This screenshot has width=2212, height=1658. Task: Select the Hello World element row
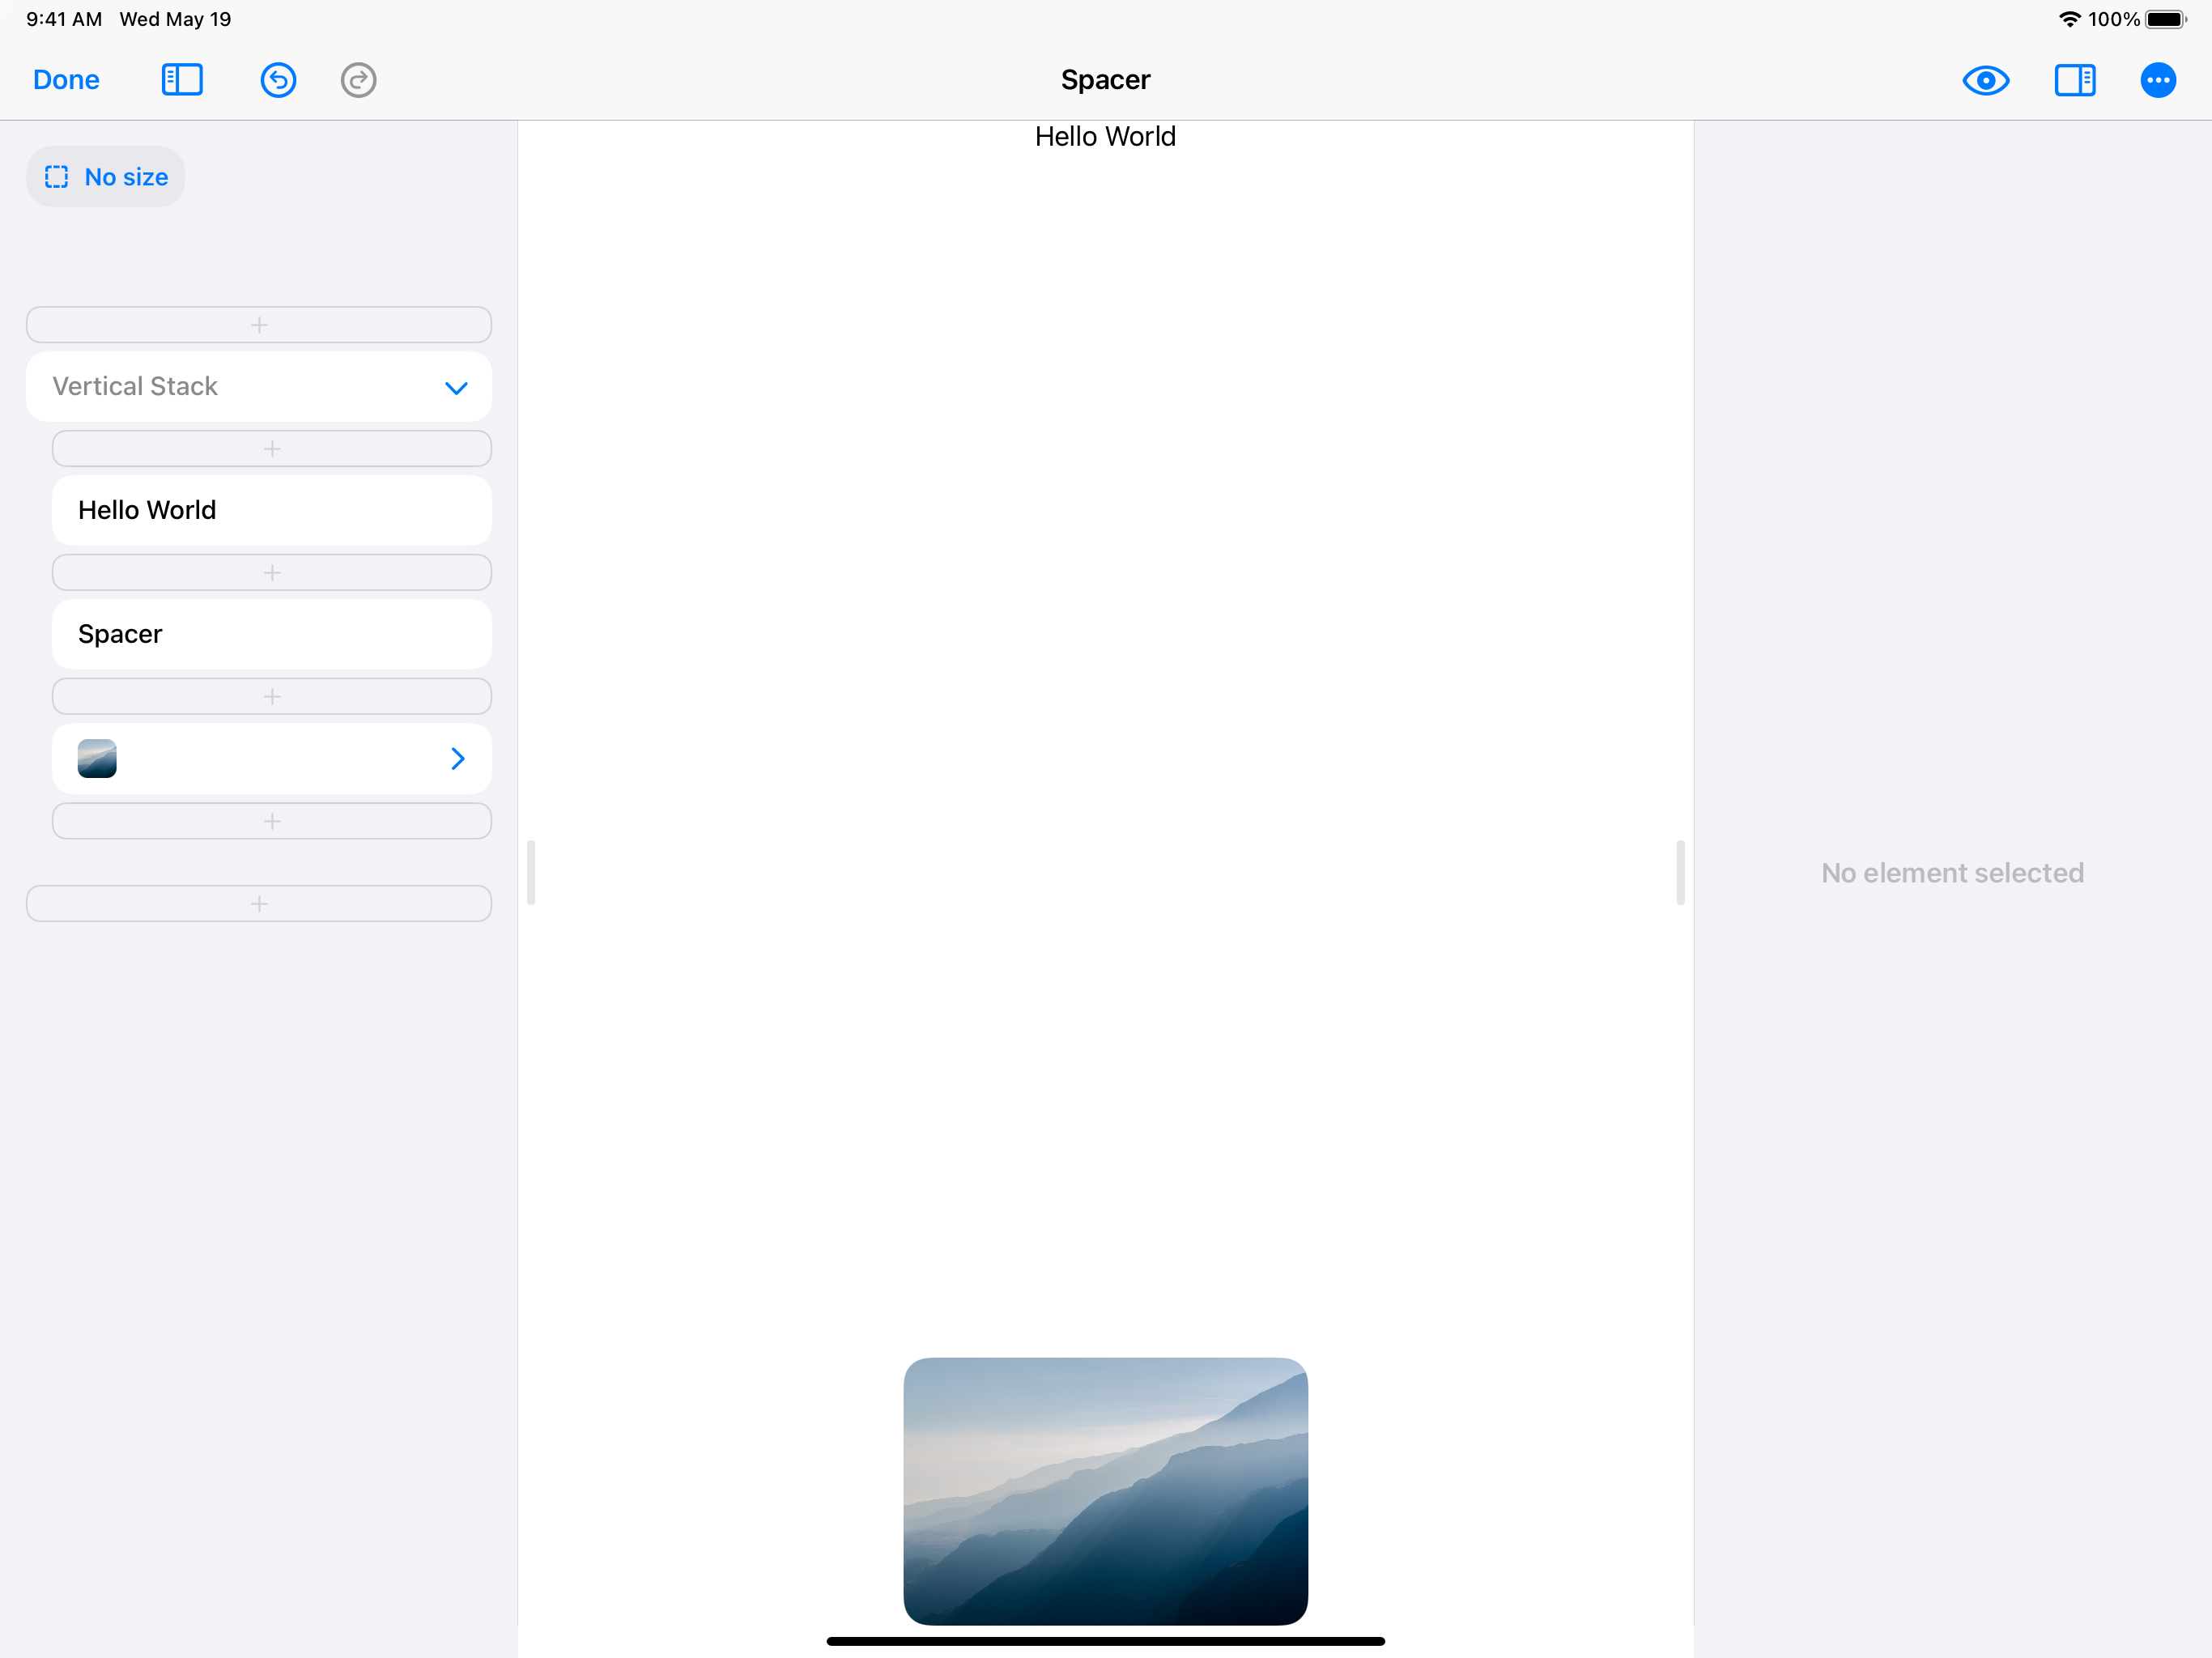click(x=271, y=510)
